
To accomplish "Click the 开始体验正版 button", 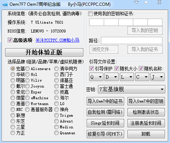I will tap(44, 52).
